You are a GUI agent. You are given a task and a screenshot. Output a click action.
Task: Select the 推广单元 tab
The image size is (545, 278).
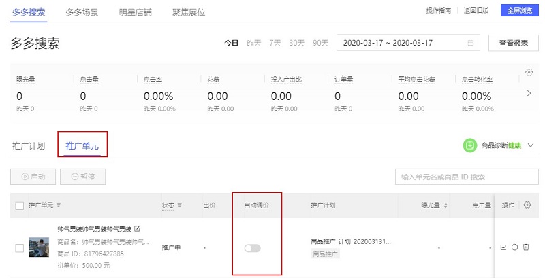[82, 146]
